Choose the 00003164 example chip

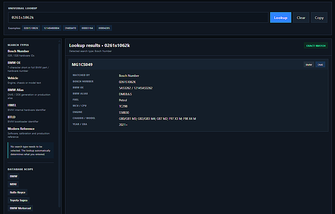pyautogui.click(x=87, y=28)
